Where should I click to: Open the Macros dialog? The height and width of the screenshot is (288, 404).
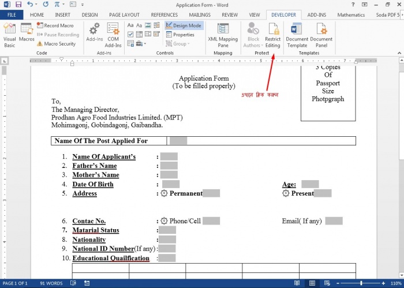pos(27,32)
